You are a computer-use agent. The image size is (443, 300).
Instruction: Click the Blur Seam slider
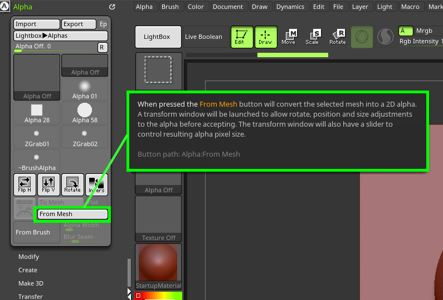(x=85, y=237)
